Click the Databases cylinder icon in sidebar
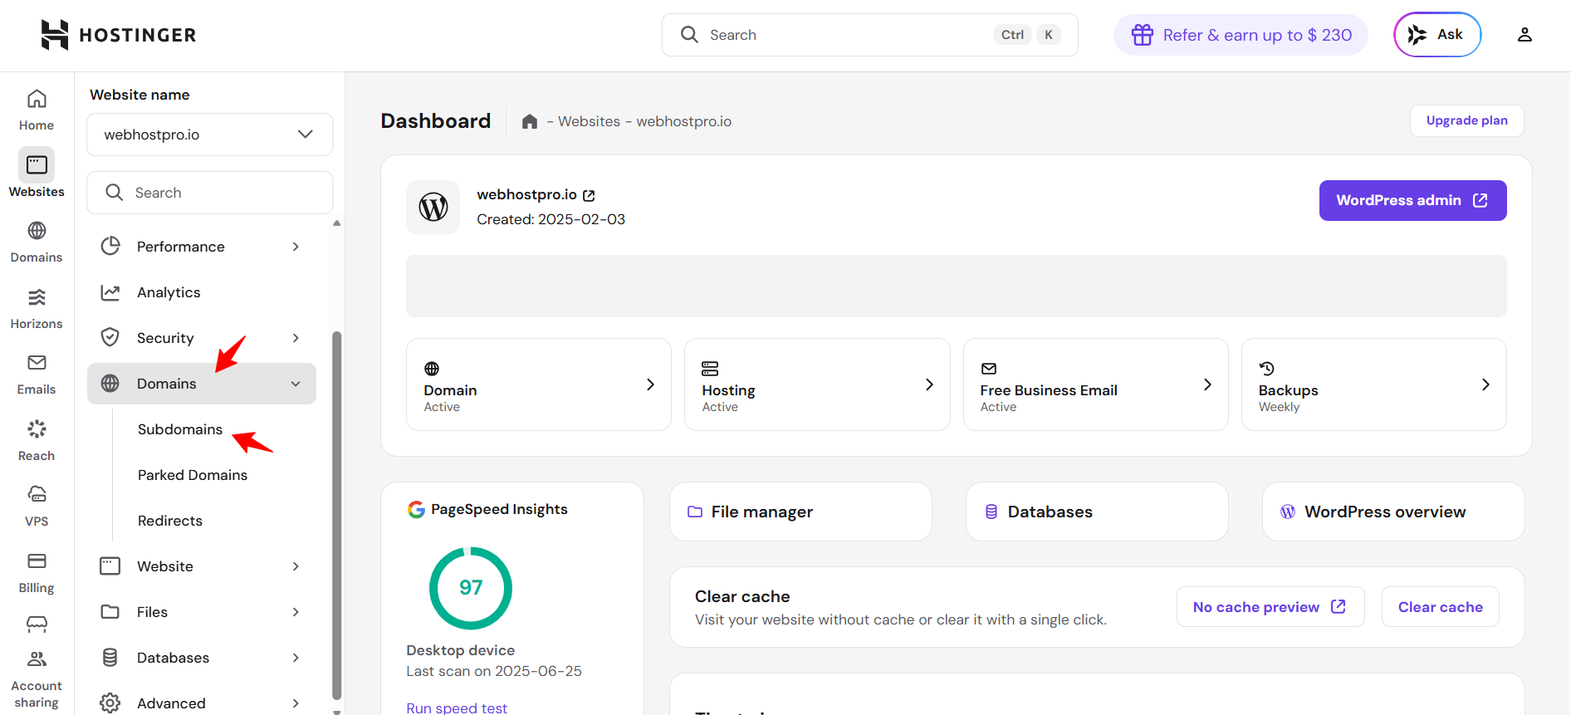Image resolution: width=1571 pixels, height=715 pixels. 110,658
